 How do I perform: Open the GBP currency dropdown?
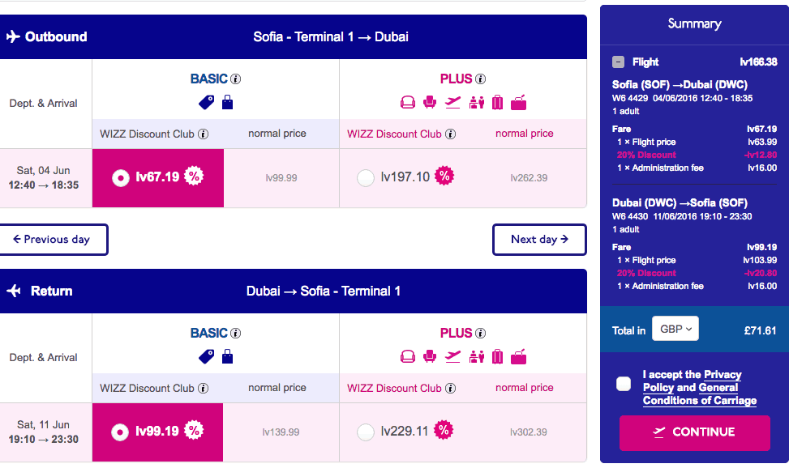(675, 329)
